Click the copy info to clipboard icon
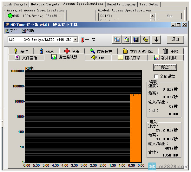This screenshot has width=191, height=172. (117, 40)
